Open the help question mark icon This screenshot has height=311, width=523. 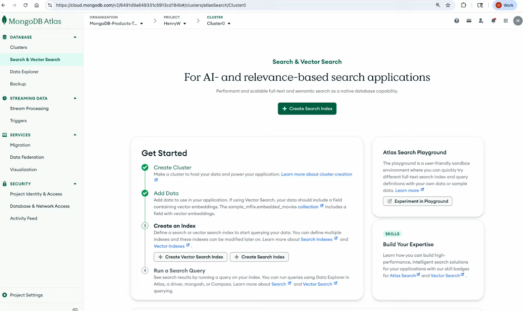pos(457,21)
